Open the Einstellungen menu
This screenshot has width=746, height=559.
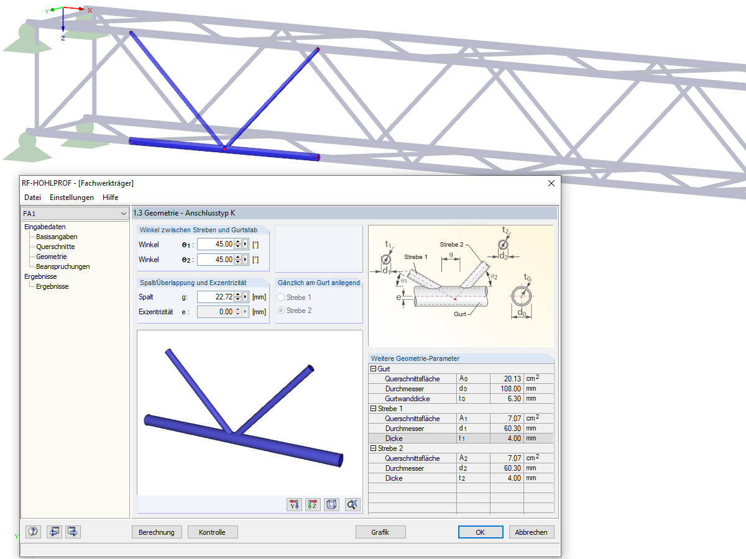71,198
